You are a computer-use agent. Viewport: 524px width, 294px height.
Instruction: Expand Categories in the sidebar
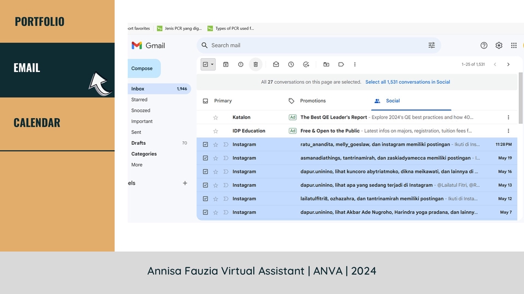tap(144, 154)
